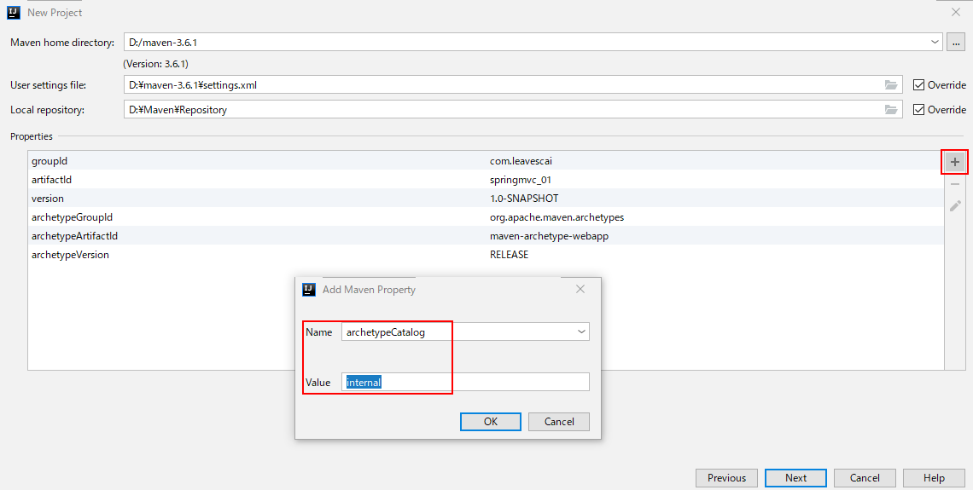Select the archetypeArtifactId property row
The height and width of the screenshot is (490, 973).
[486, 236]
